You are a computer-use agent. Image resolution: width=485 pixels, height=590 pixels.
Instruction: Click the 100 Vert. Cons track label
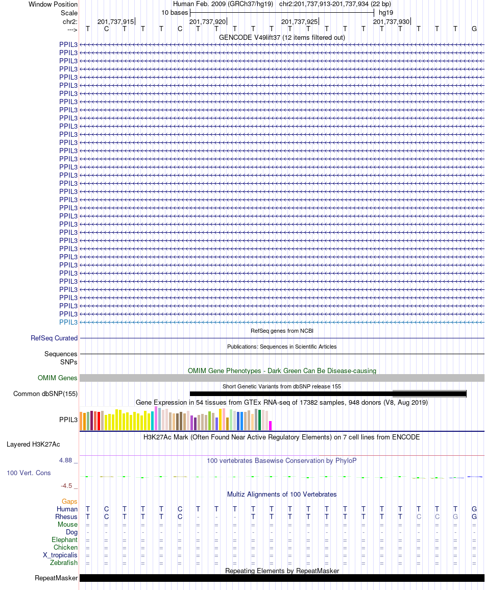(x=29, y=473)
